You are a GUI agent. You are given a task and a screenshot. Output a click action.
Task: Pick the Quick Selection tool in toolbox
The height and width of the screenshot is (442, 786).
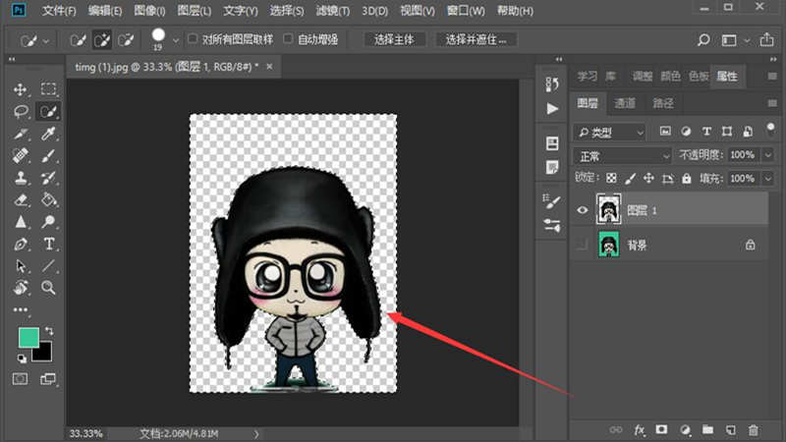(x=48, y=111)
